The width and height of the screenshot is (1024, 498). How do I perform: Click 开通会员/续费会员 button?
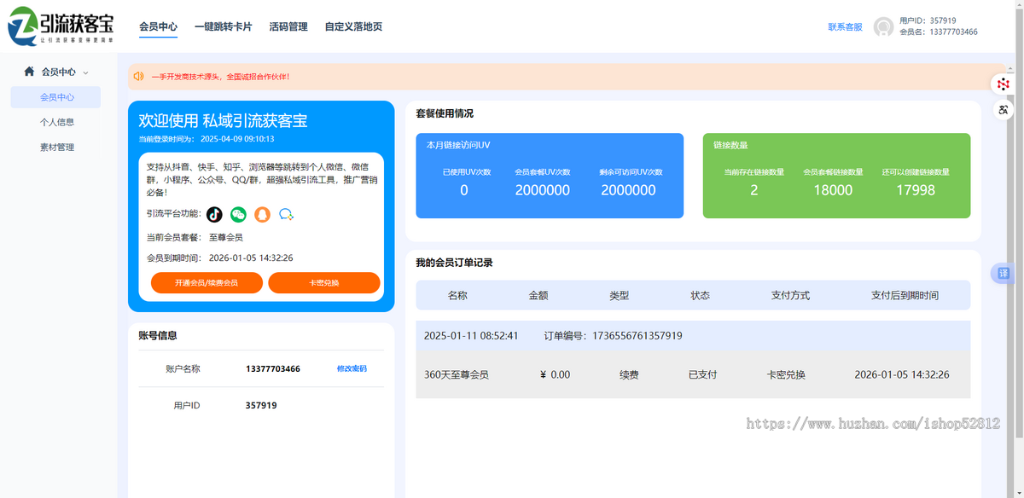point(207,282)
